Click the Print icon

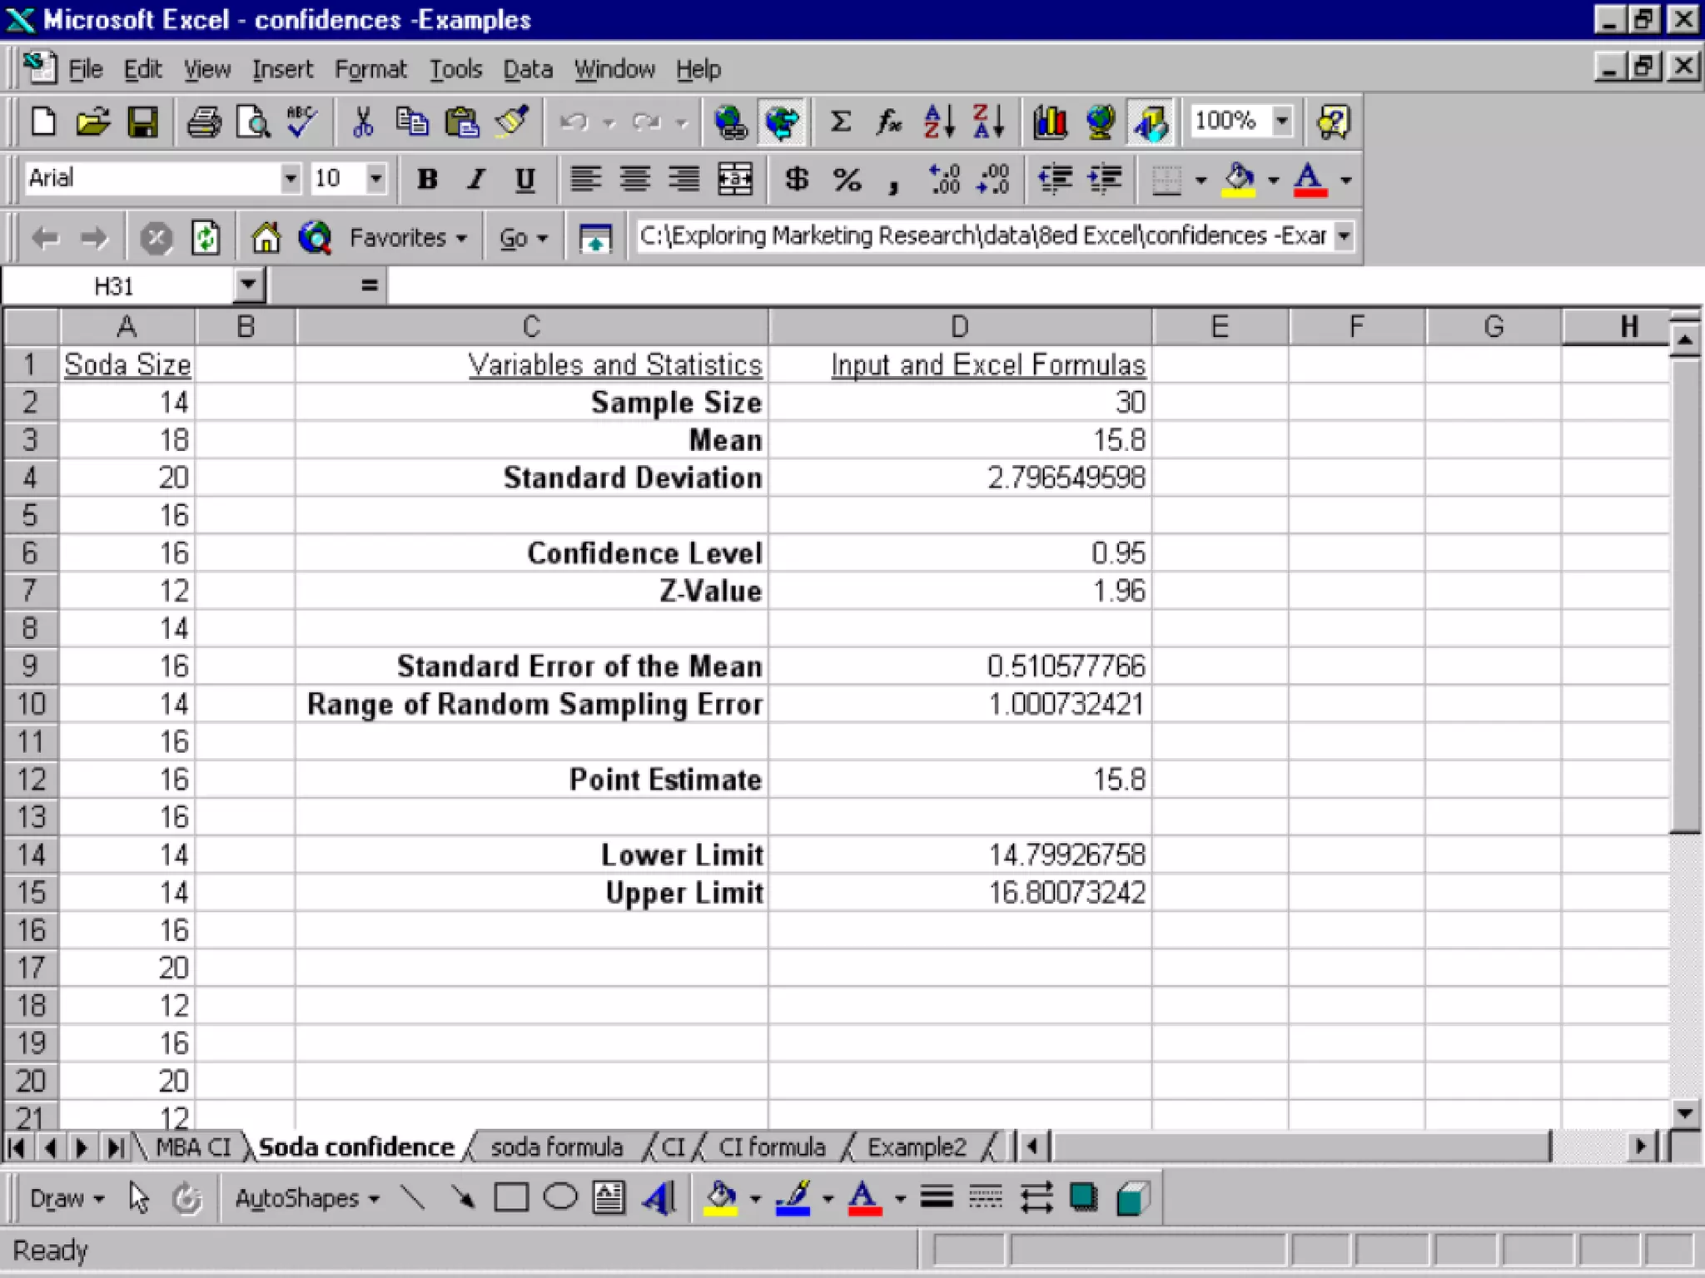(204, 122)
